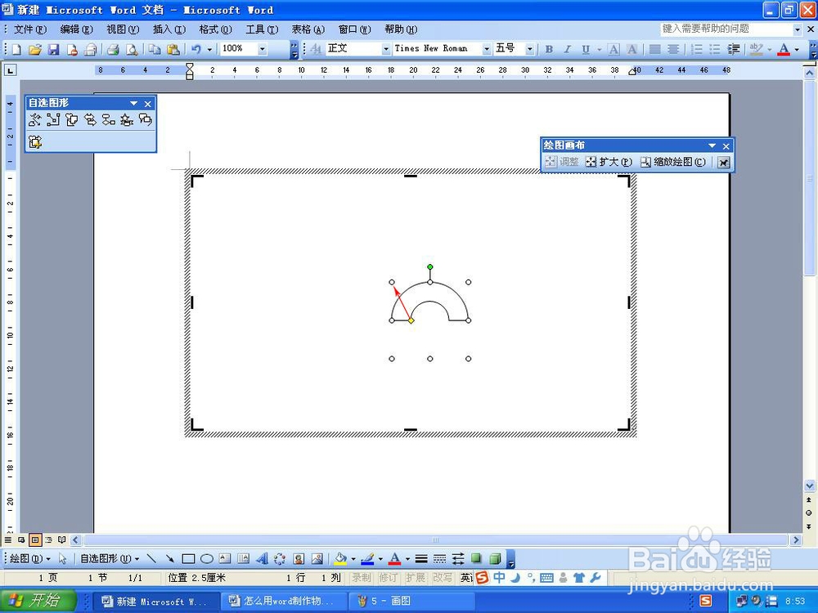This screenshot has width=818, height=613.
Task: Select the Connectors category in AutoShapes panel
Action: point(53,120)
